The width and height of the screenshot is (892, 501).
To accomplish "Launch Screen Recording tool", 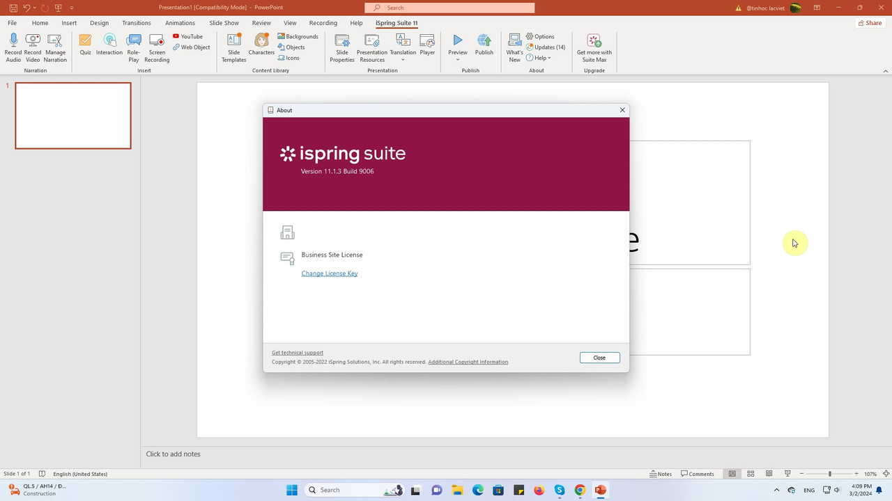I will 157,47.
